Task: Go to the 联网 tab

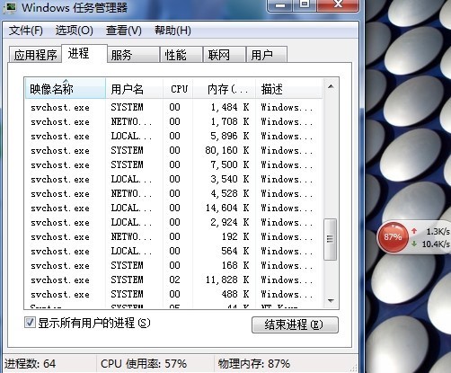Action: click(224, 55)
